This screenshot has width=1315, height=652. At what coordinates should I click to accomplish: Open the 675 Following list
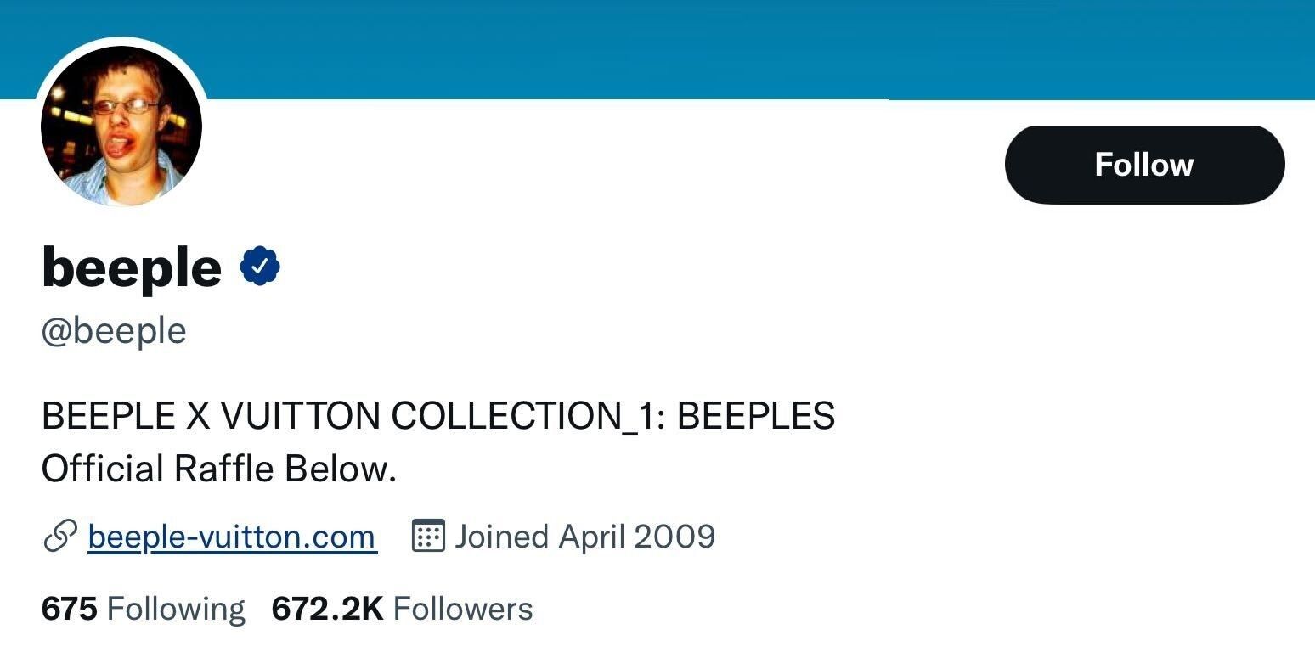[x=143, y=609]
